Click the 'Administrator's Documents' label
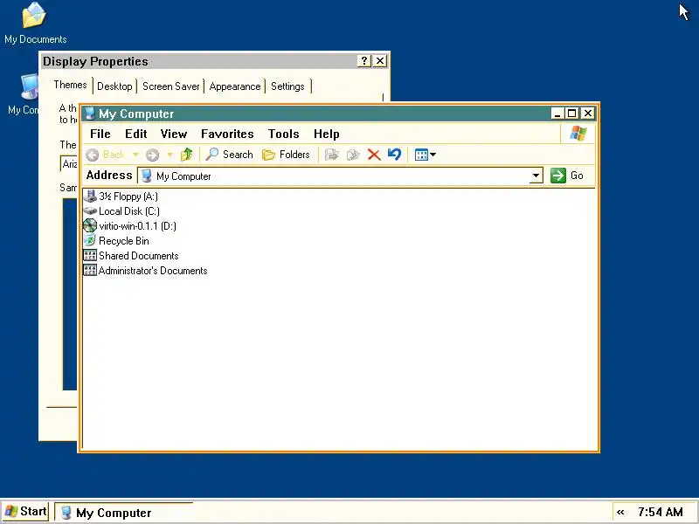 coord(153,271)
